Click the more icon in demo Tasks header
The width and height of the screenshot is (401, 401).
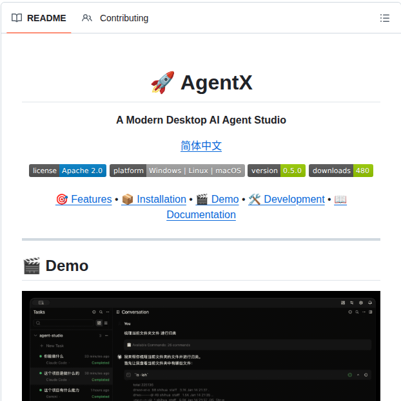(x=108, y=312)
